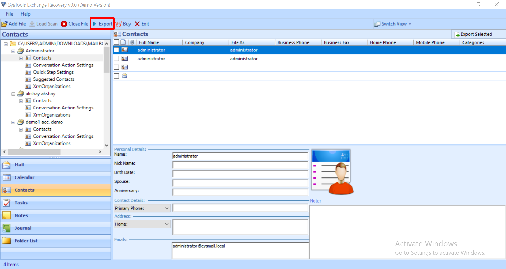Click the Load Scan icon
The height and width of the screenshot is (269, 506).
pyautogui.click(x=32, y=24)
